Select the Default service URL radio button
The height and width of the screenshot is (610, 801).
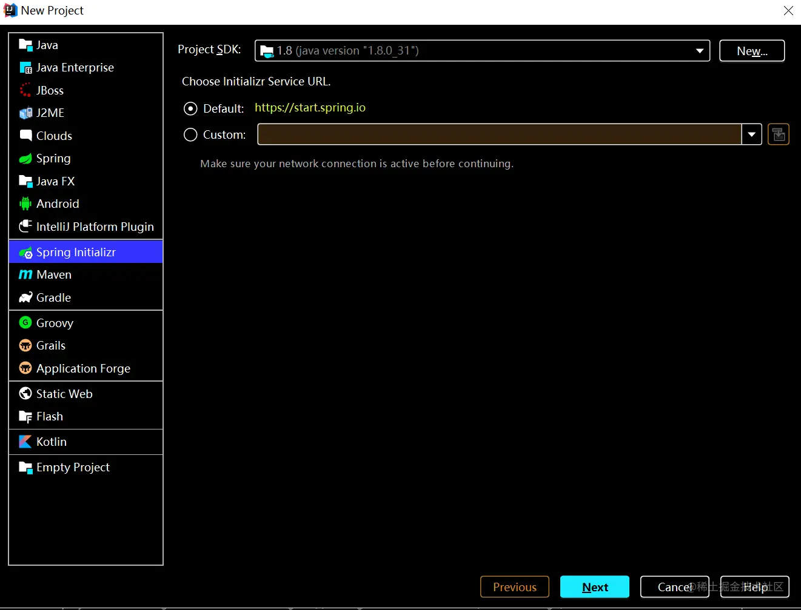tap(190, 108)
